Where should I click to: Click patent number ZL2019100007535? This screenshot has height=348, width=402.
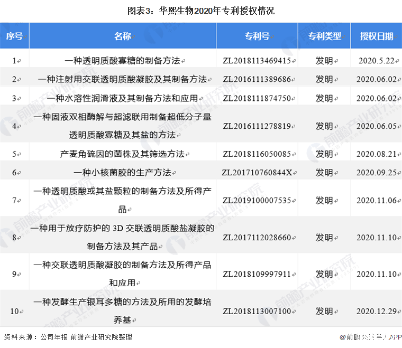tap(257, 200)
